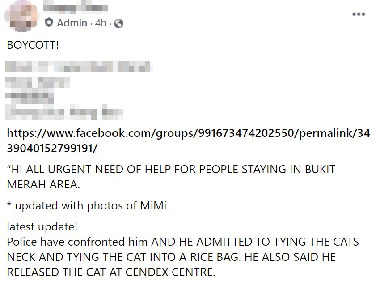Viewport: 380px width, 281px height.
Task: Click 'RELEASED THE CAT AT CENDEX CENTRE' line
Action: coord(111,272)
